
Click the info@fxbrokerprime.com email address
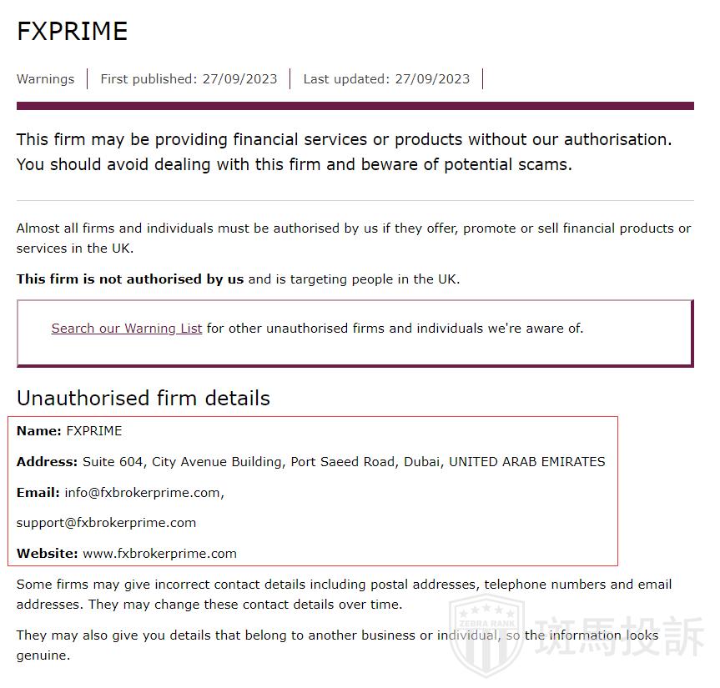pos(143,493)
